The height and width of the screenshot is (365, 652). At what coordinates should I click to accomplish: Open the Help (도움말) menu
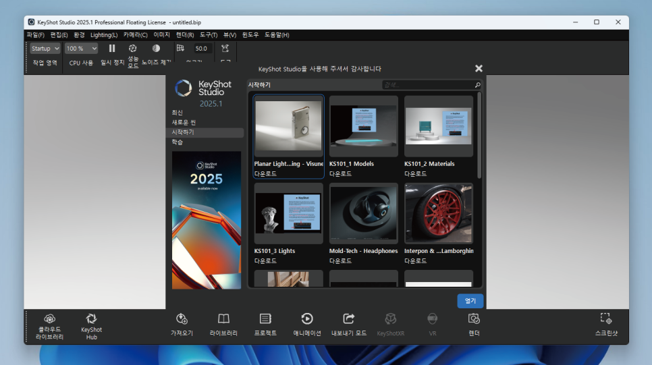(x=277, y=35)
